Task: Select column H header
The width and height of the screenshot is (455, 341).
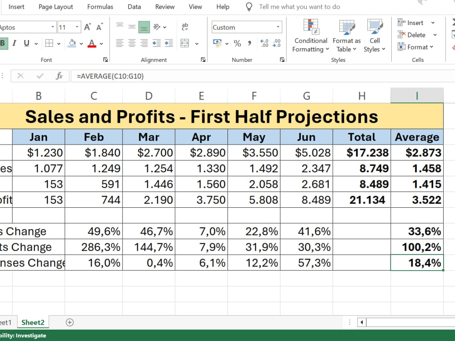Action: point(362,95)
